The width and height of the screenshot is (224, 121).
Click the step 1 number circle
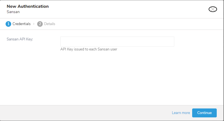click(x=8, y=24)
